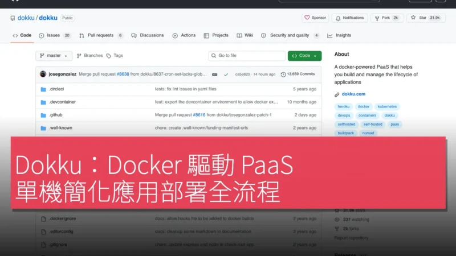Click the Issues count badge 20

click(67, 35)
